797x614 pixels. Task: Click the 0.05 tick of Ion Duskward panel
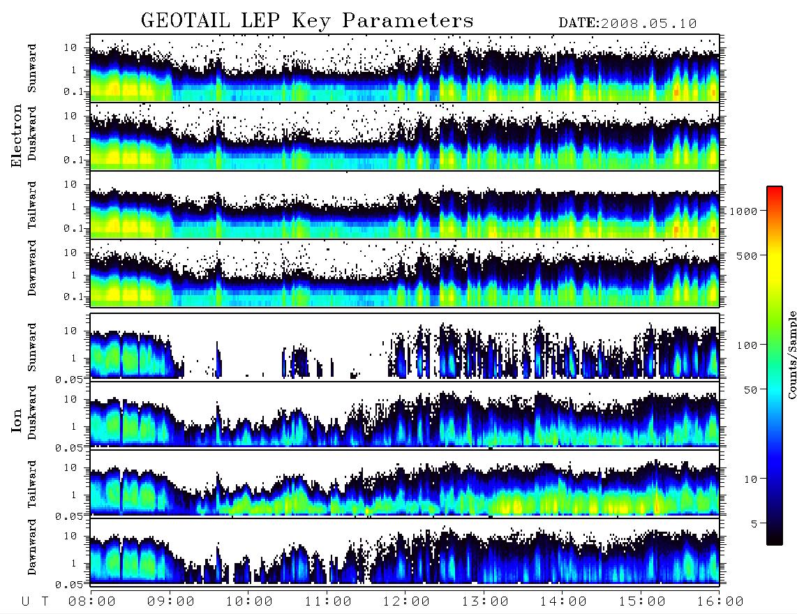[70, 448]
